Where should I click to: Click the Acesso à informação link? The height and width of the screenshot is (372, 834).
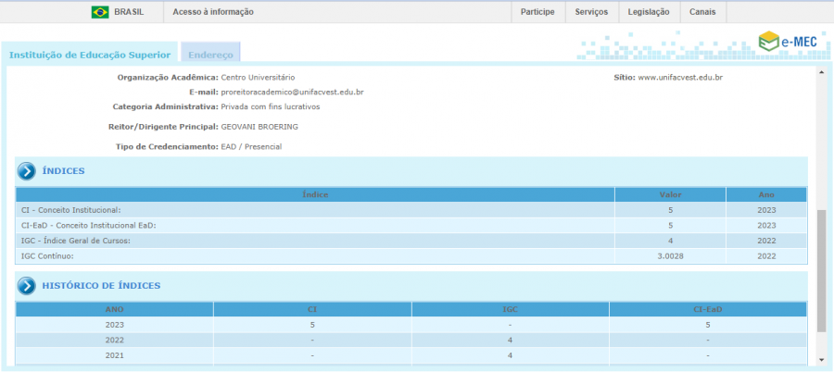click(213, 12)
